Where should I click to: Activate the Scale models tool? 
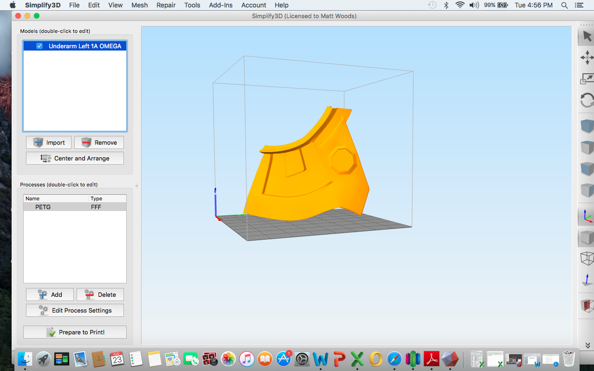coord(587,79)
